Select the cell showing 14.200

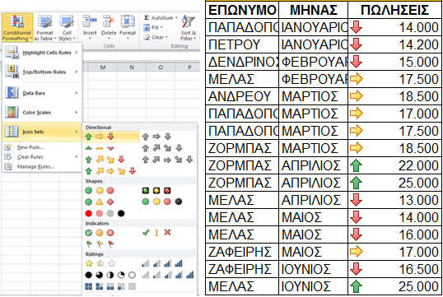pyautogui.click(x=394, y=44)
